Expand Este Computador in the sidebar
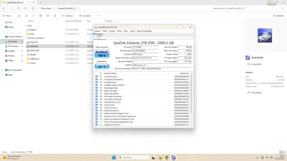The height and width of the screenshot is (161, 287). point(2,70)
